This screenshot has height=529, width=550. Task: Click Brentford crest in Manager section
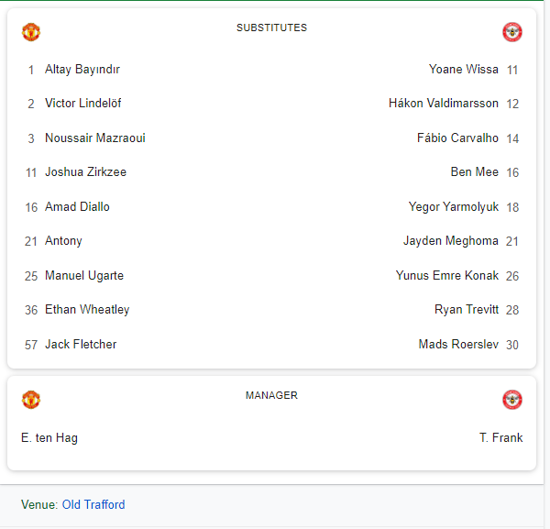[512, 400]
